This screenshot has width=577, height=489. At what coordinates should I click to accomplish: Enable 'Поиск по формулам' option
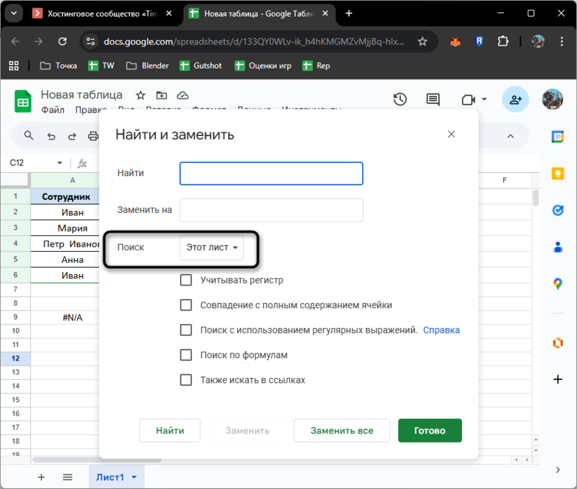186,354
